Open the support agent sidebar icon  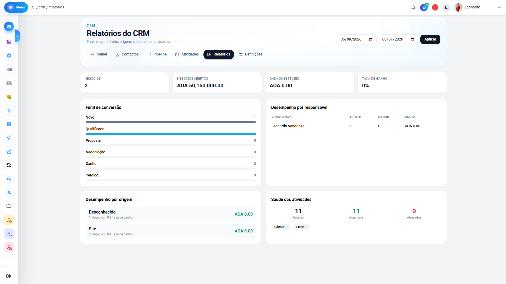[x=9, y=151]
